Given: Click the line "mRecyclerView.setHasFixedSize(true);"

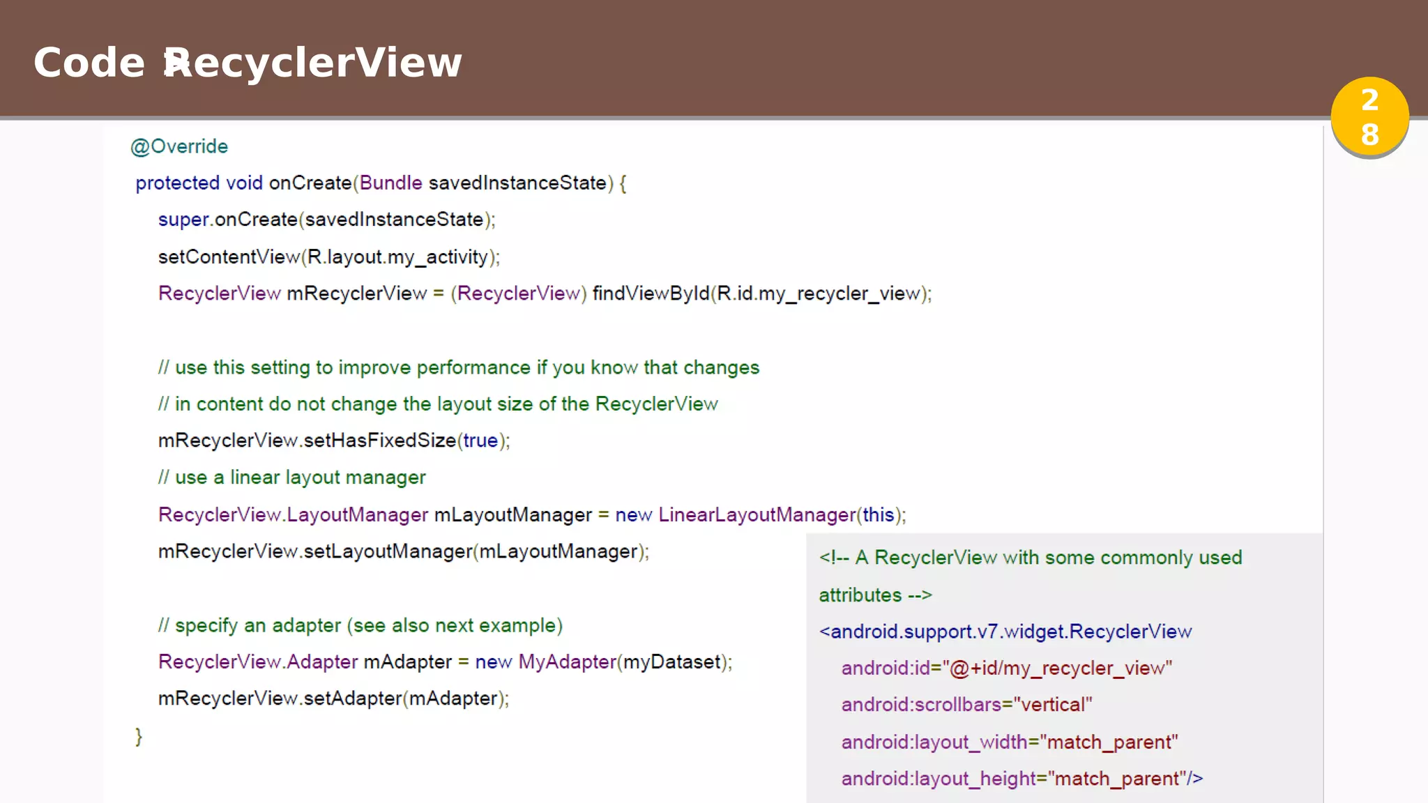Looking at the screenshot, I should (x=334, y=441).
